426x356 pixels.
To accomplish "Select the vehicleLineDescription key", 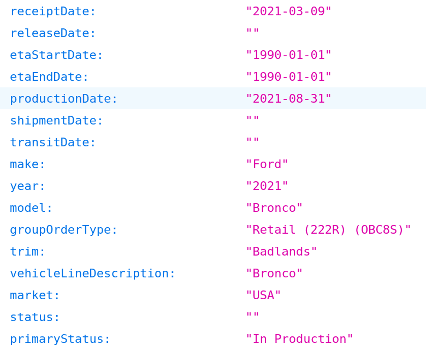I will pos(93,274).
